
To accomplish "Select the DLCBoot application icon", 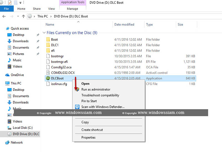I will (x=48, y=78).
